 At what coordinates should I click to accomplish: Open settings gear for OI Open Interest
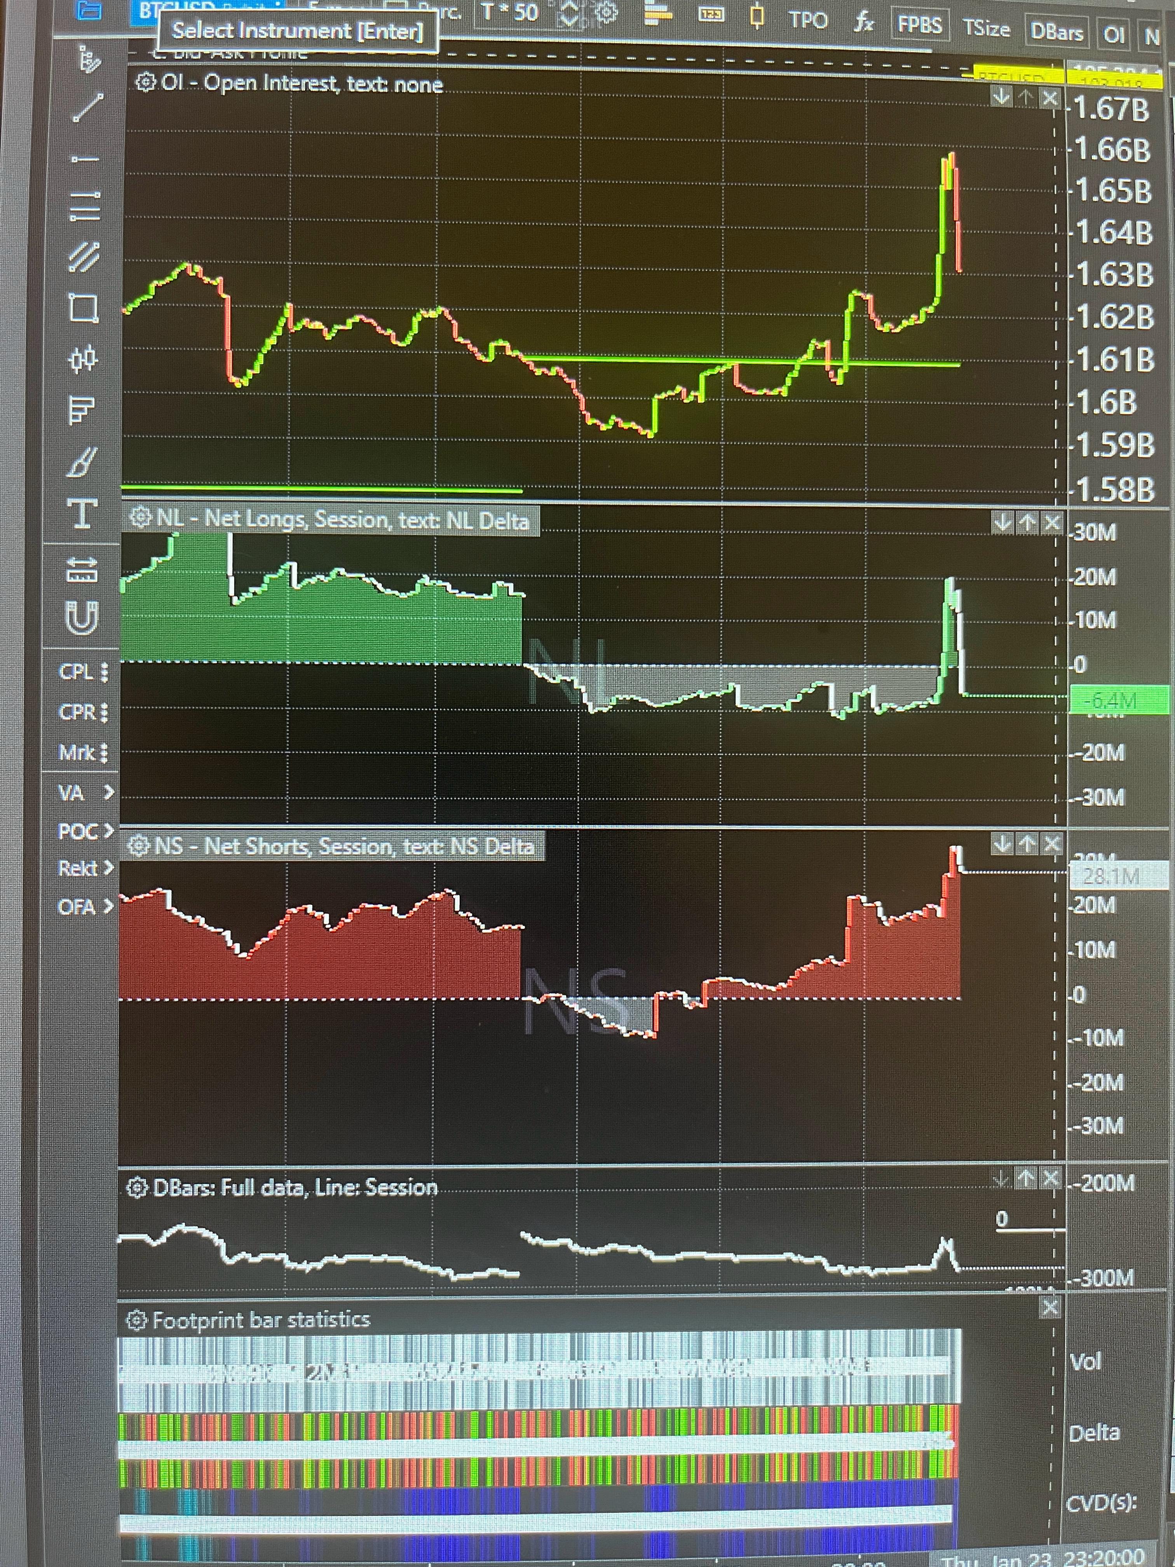coord(145,83)
